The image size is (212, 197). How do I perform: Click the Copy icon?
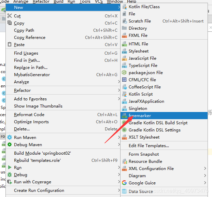pyautogui.click(x=10, y=23)
